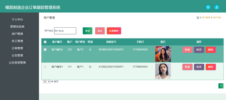The image size is (226, 100).
Task: Focus the 用户姓名 search field
Action: [x=65, y=31]
